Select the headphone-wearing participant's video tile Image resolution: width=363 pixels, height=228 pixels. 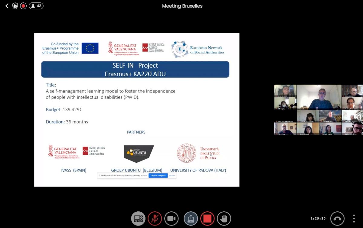pyautogui.click(x=352, y=128)
